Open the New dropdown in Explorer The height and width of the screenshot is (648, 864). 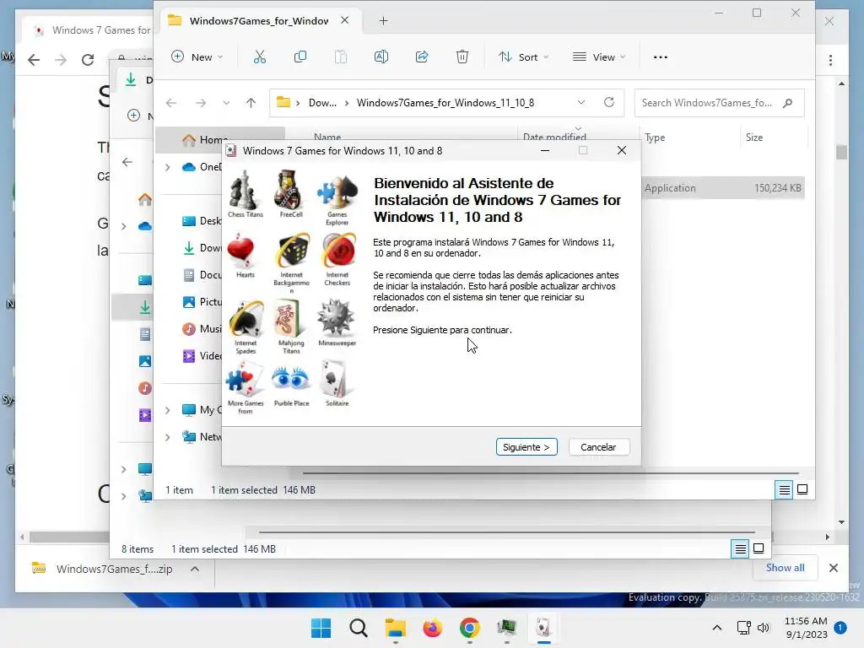coord(197,57)
